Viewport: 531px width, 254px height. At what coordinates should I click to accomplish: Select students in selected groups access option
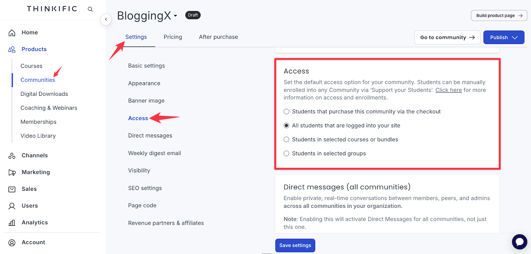point(286,153)
